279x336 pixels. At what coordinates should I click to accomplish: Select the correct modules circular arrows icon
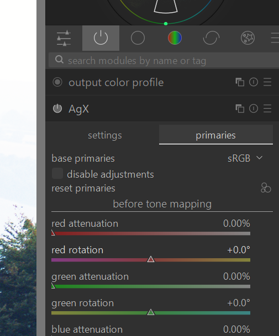tap(211, 38)
